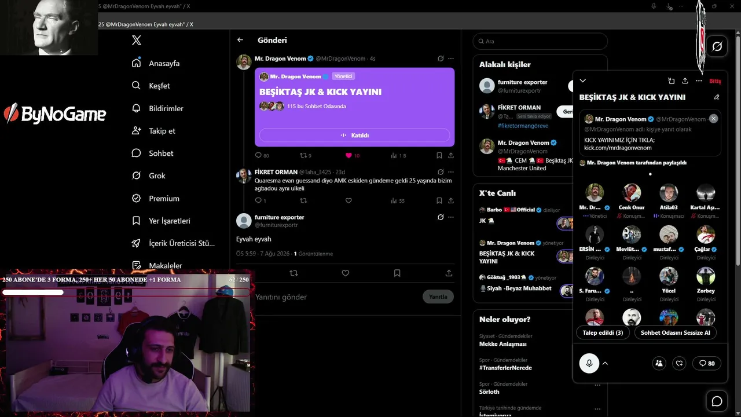Bookmark FİKRET ORMAN's post
The height and width of the screenshot is (417, 741).
(439, 200)
